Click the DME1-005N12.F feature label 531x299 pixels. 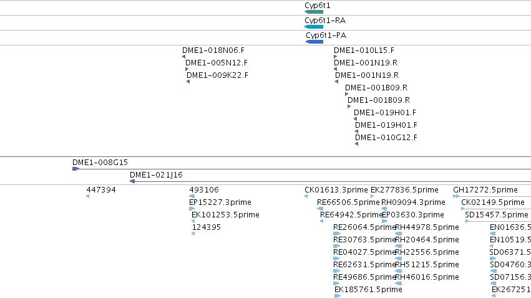(x=217, y=63)
